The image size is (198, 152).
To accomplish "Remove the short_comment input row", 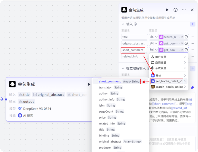I will [193, 50].
